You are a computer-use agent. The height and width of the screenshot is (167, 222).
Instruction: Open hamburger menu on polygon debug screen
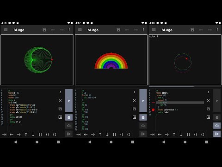(x=154, y=30)
